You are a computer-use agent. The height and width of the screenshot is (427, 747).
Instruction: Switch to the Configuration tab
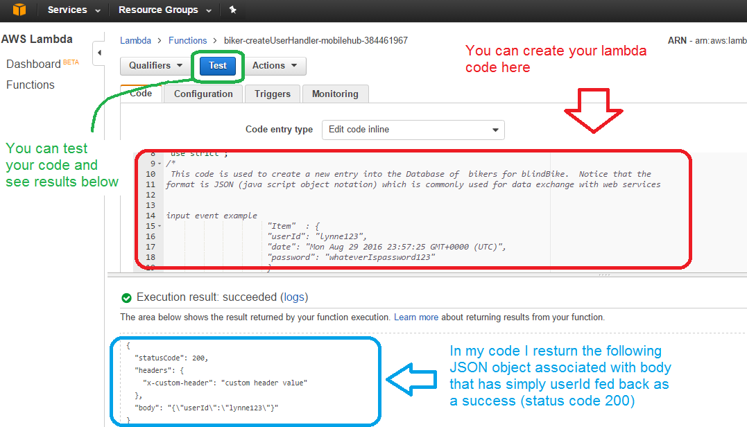[x=203, y=94]
